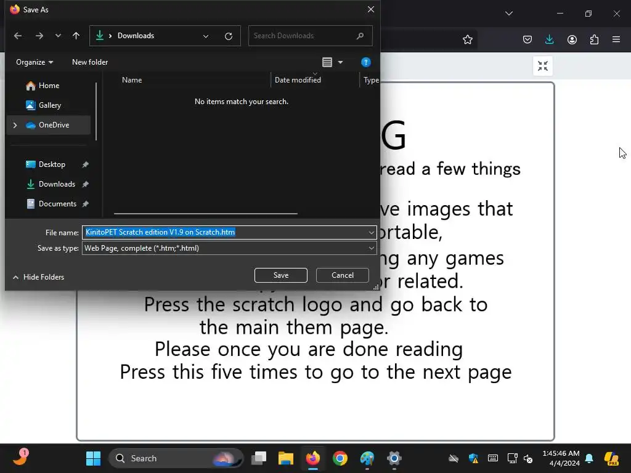631x473 pixels.
Task: Select OneDrive in navigation pane
Action: pyautogui.click(x=54, y=124)
